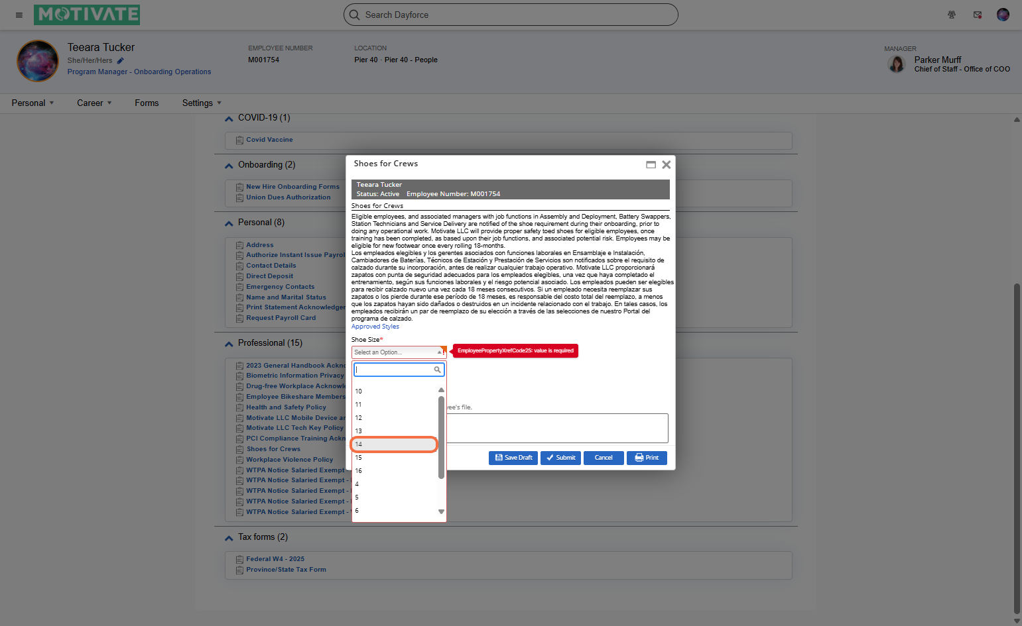Select shoe size 16
The height and width of the screenshot is (626, 1022).
395,471
